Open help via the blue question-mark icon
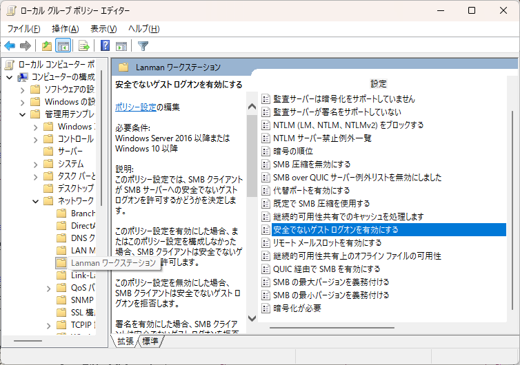 (x=106, y=46)
